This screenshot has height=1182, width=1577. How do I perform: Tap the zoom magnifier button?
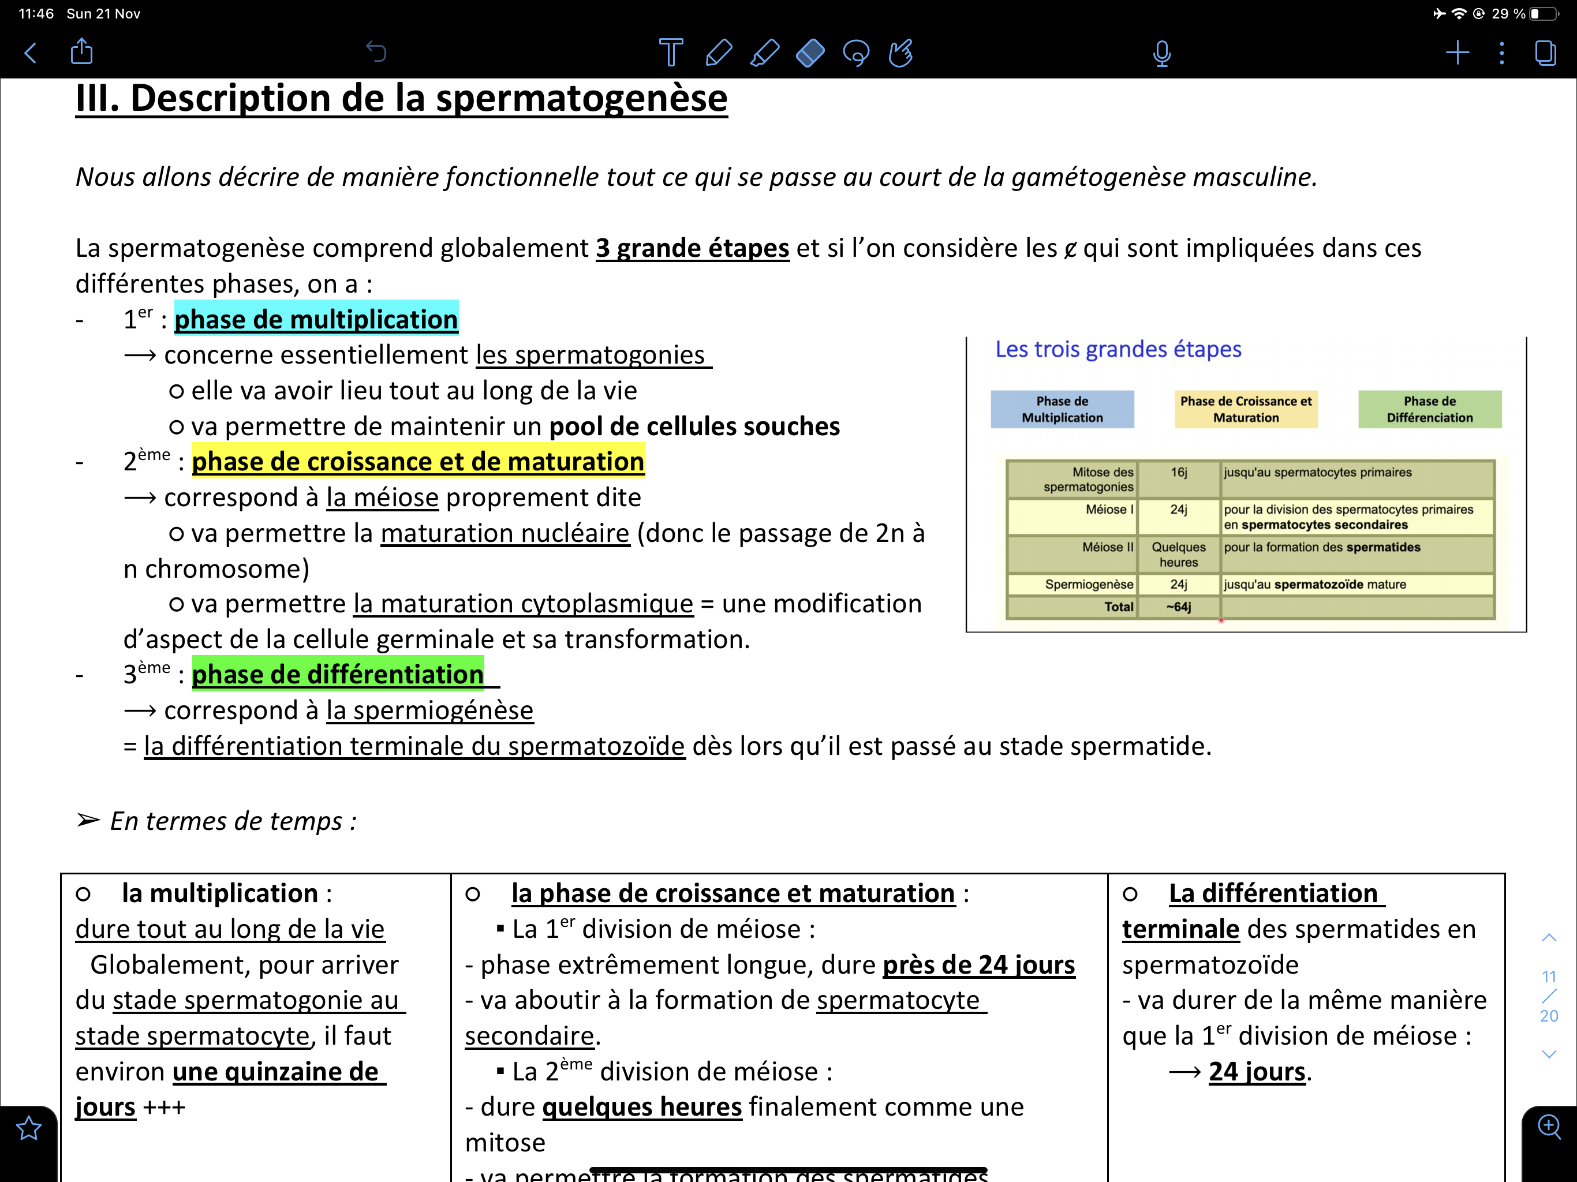tap(1549, 1127)
